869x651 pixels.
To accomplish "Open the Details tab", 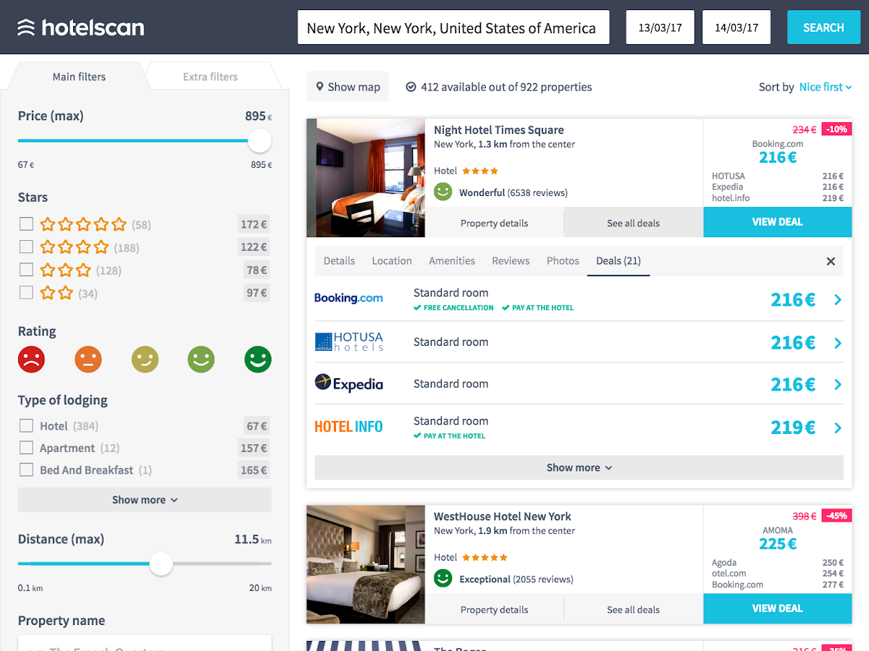I will pyautogui.click(x=339, y=261).
